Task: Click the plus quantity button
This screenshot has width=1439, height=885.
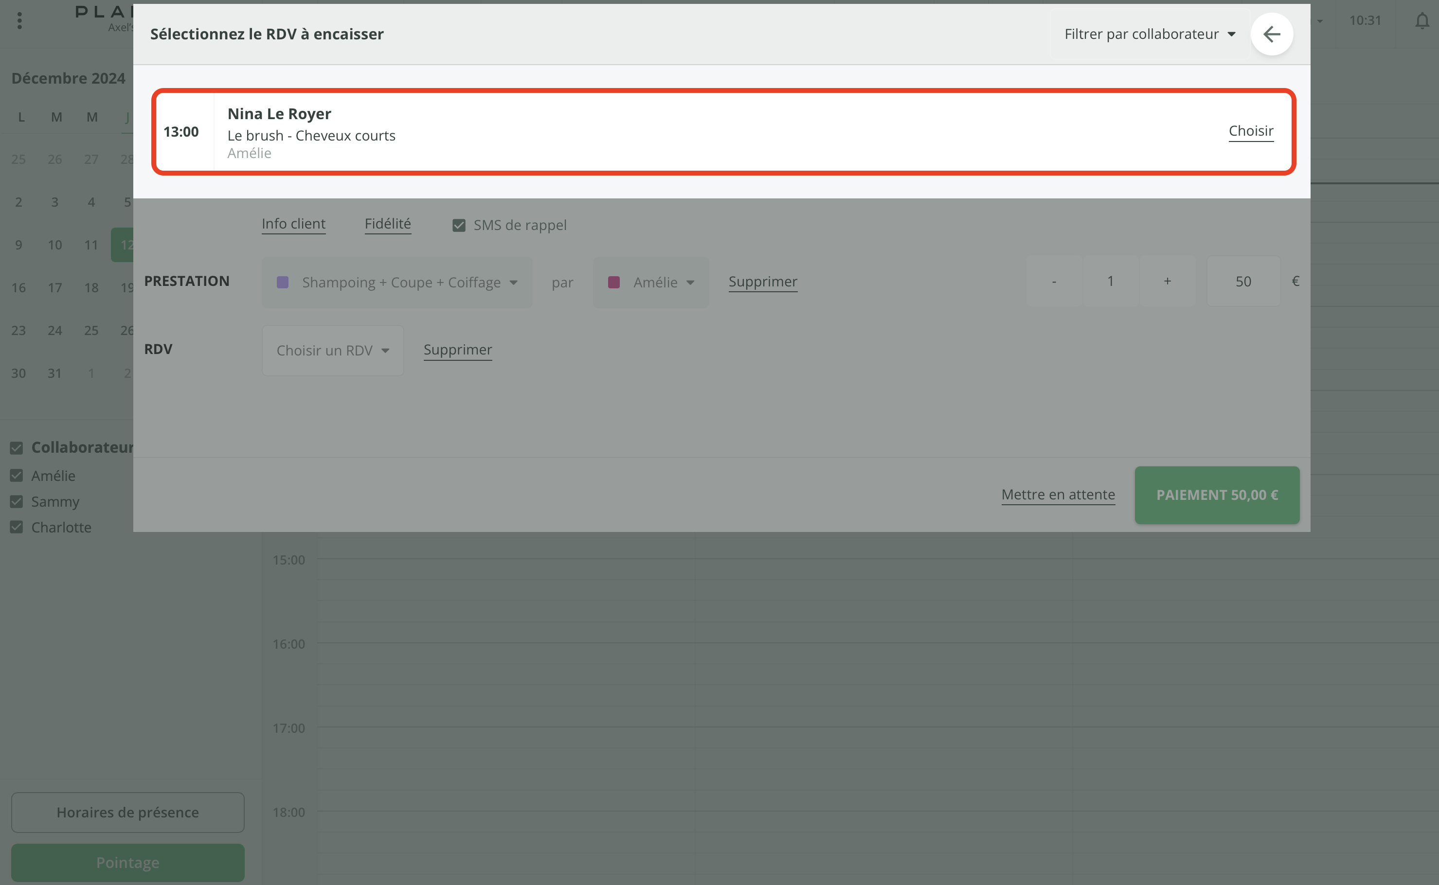Action: click(1167, 281)
